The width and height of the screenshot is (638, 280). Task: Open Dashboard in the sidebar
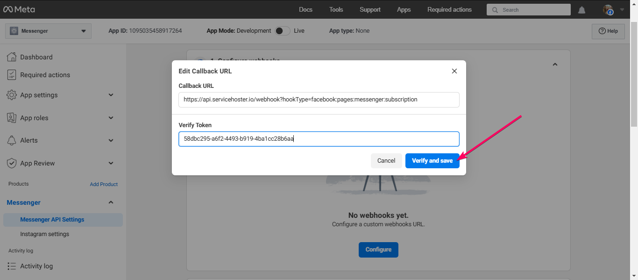[36, 57]
